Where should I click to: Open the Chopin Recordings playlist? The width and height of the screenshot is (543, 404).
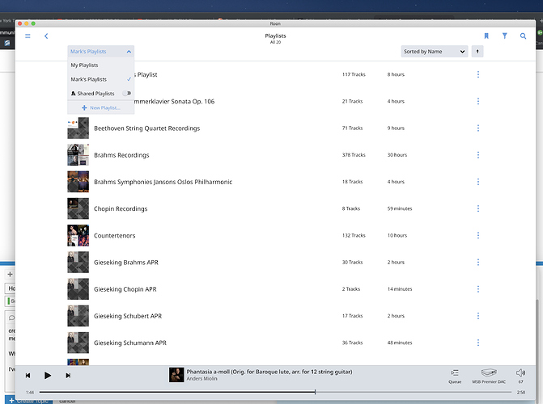(x=121, y=208)
